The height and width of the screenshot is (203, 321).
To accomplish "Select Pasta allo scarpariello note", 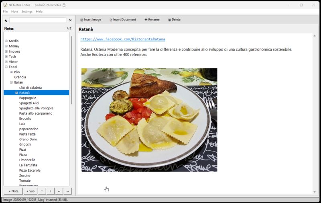I will point(36,113).
